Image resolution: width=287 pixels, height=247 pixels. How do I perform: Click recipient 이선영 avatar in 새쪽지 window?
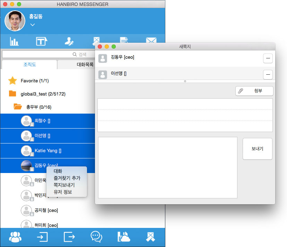(x=103, y=75)
